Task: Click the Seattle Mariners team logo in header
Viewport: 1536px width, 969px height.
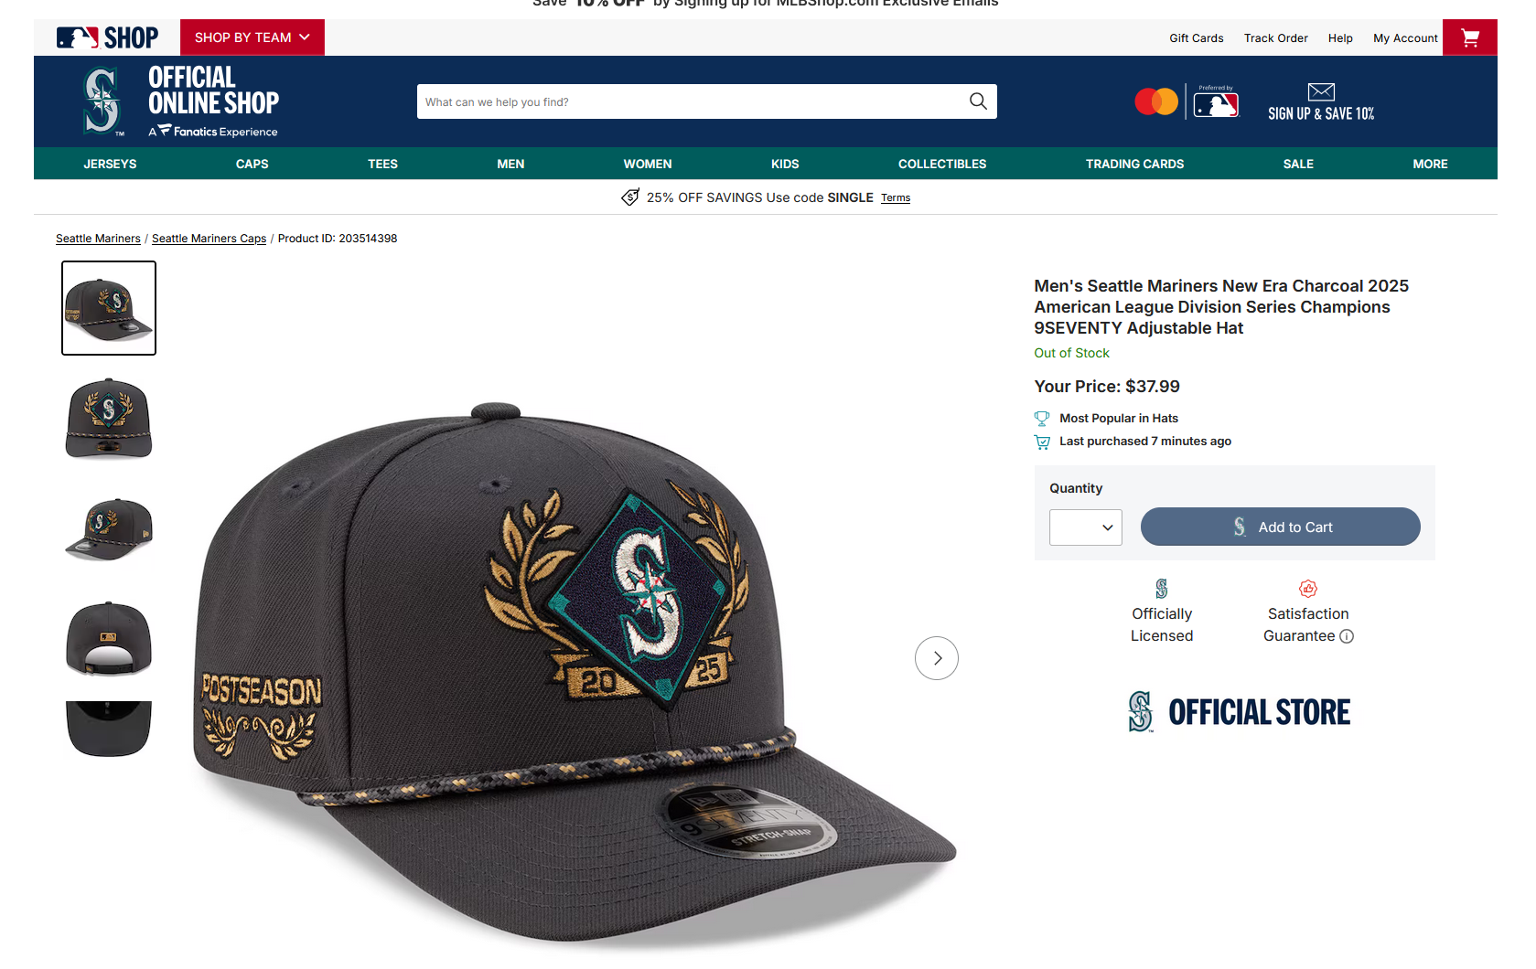Action: (x=102, y=101)
